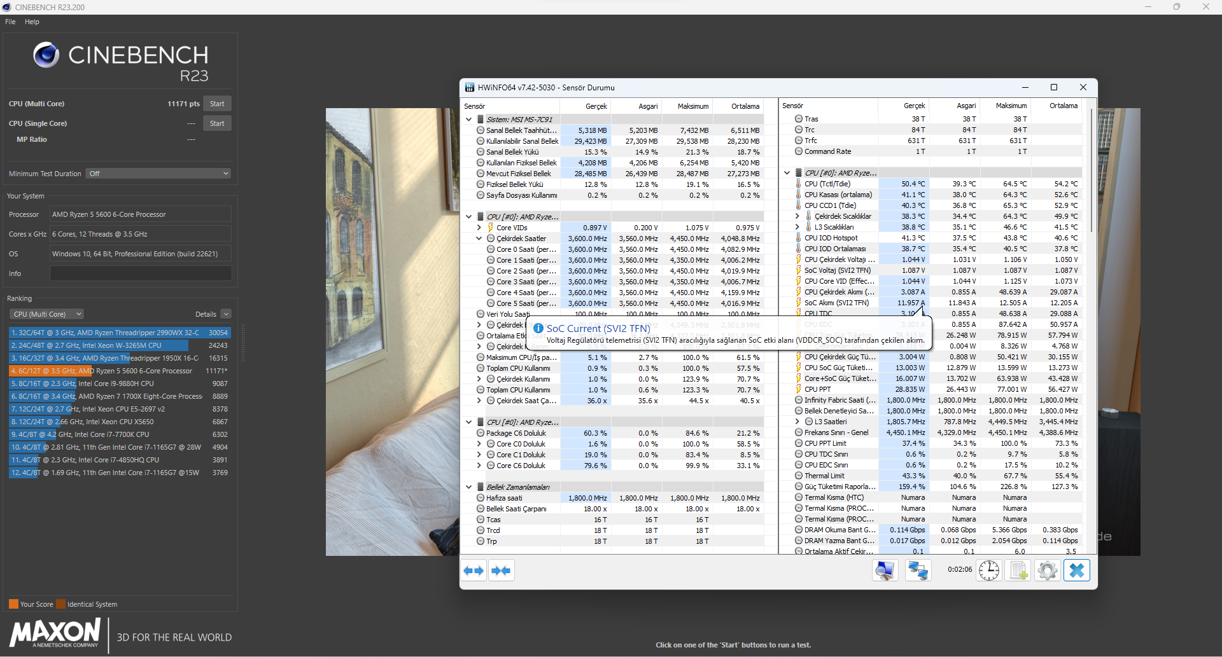The height and width of the screenshot is (657, 1222).
Task: Click the chip icon beside Bellek Zamanlamaları
Action: tap(481, 487)
